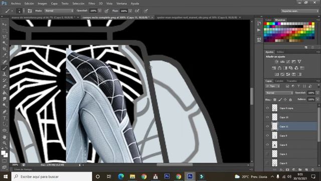The width and height of the screenshot is (321, 181).
Task: Hide the Capa 8 layer
Action: [267, 145]
